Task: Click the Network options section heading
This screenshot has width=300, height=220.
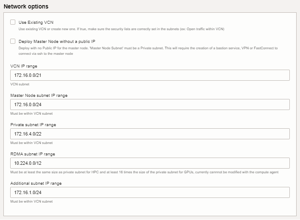Action: tap(26, 6)
